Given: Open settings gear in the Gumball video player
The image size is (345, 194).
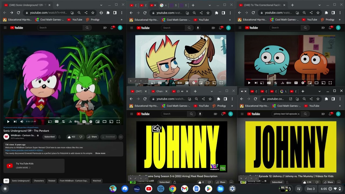Looking at the screenshot, I should (x=303, y=83).
